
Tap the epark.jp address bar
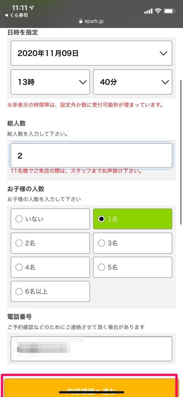pyautogui.click(x=91, y=22)
